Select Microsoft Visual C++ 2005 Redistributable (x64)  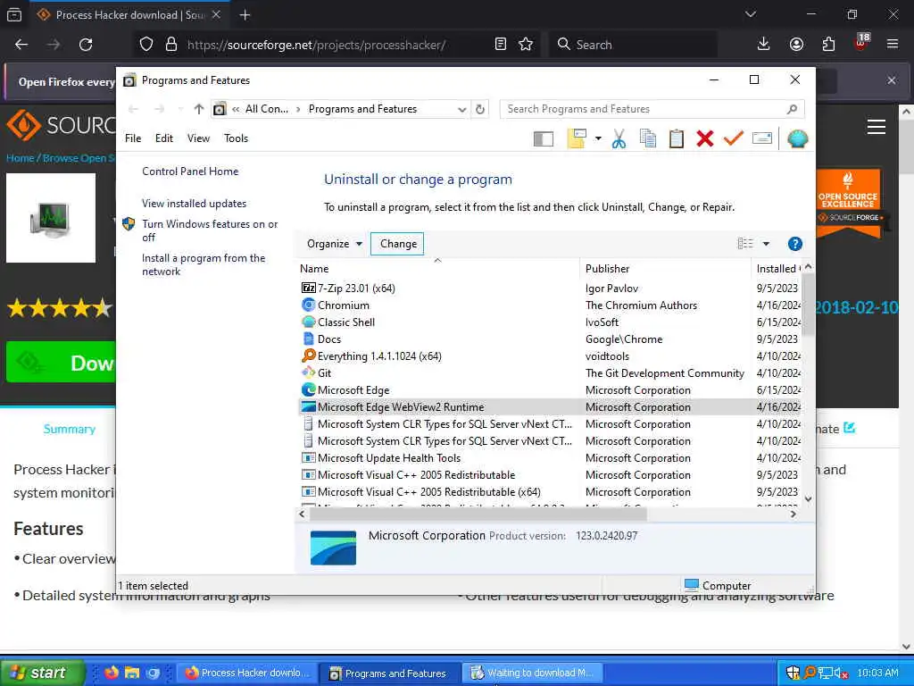(x=549, y=492)
